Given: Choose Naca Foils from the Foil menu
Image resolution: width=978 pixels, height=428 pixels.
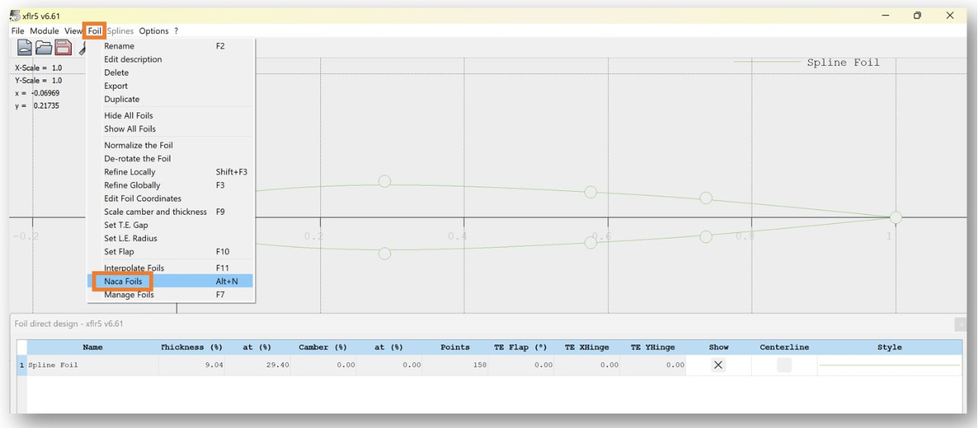Looking at the screenshot, I should [123, 281].
